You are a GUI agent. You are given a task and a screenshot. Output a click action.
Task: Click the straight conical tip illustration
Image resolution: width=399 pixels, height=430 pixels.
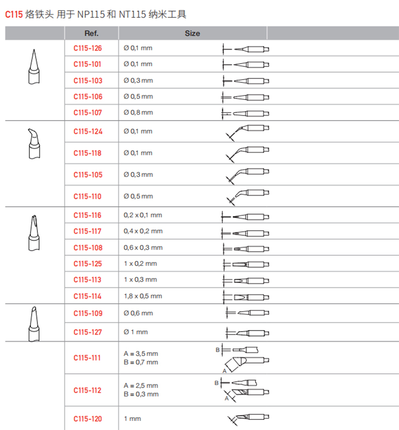[x=33, y=67]
